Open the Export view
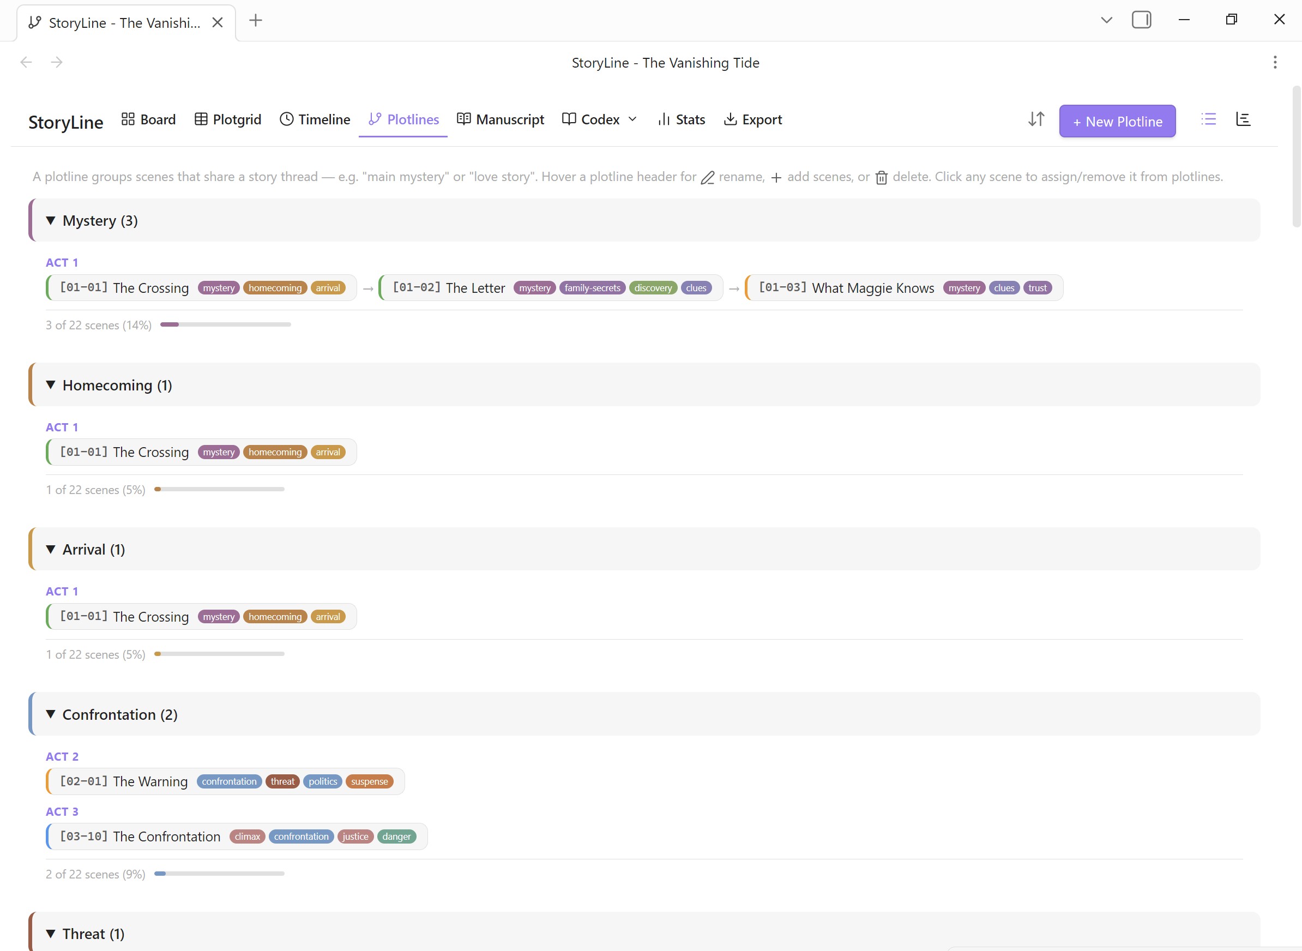This screenshot has width=1302, height=951. (x=753, y=119)
